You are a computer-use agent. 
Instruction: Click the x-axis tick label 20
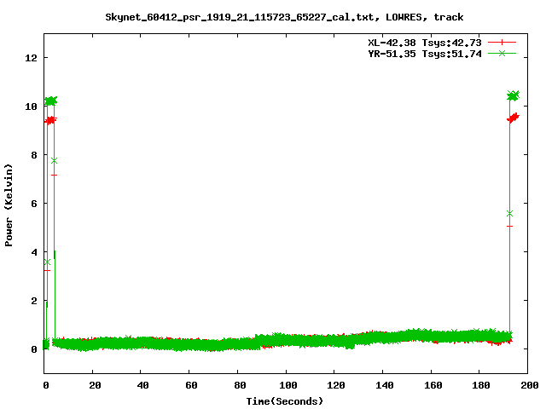[x=95, y=385]
